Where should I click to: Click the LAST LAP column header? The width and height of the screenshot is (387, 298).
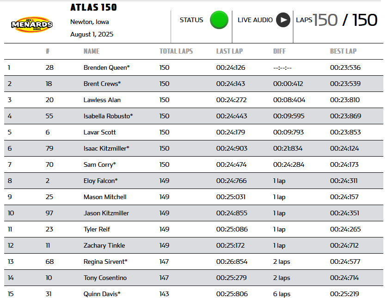(229, 51)
